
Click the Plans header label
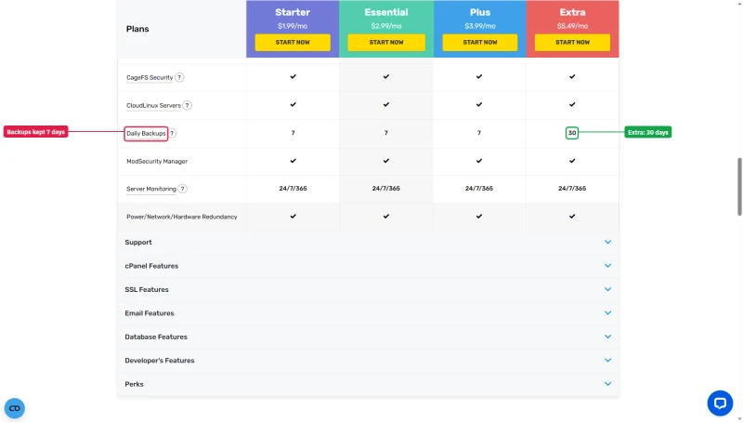tap(137, 29)
